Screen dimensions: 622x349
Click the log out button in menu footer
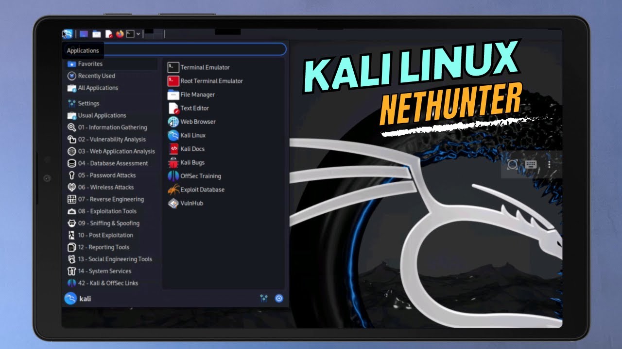(279, 299)
